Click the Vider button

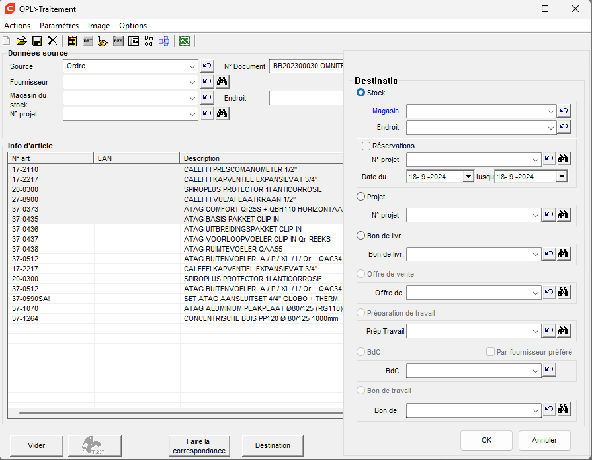point(36,445)
